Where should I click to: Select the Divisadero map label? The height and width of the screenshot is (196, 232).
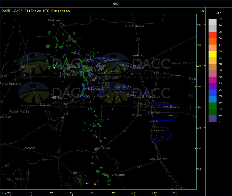pos(56,20)
